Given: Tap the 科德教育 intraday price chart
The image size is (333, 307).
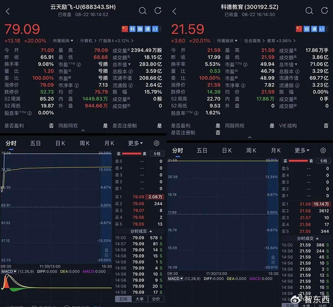Looking at the screenshot, I should point(223,215).
